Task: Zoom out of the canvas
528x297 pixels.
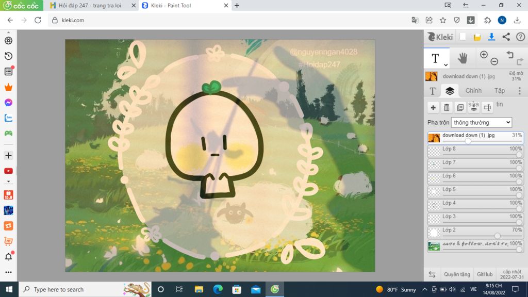Action: pos(494,61)
